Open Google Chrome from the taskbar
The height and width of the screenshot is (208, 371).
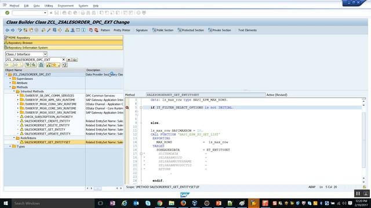tap(160, 203)
